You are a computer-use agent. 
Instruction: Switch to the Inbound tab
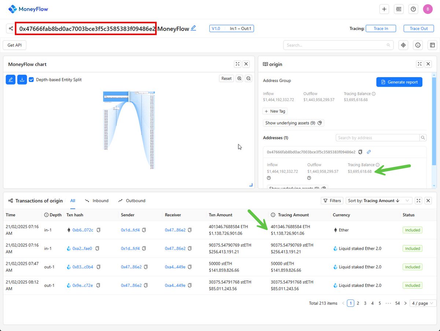[97, 201]
